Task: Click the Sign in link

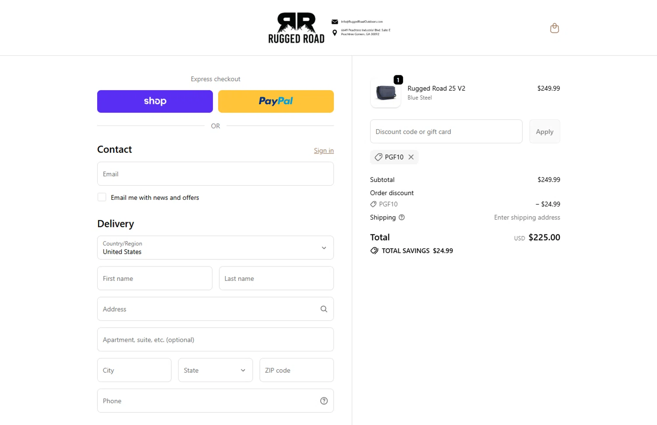Action: (x=324, y=151)
